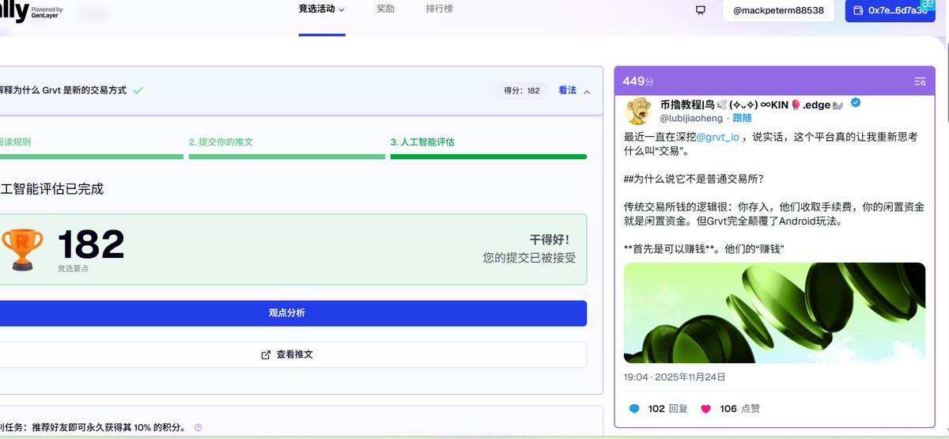The image size is (949, 439).
Task: Click the ape avatar of lubijiaoheng
Action: coord(638,110)
